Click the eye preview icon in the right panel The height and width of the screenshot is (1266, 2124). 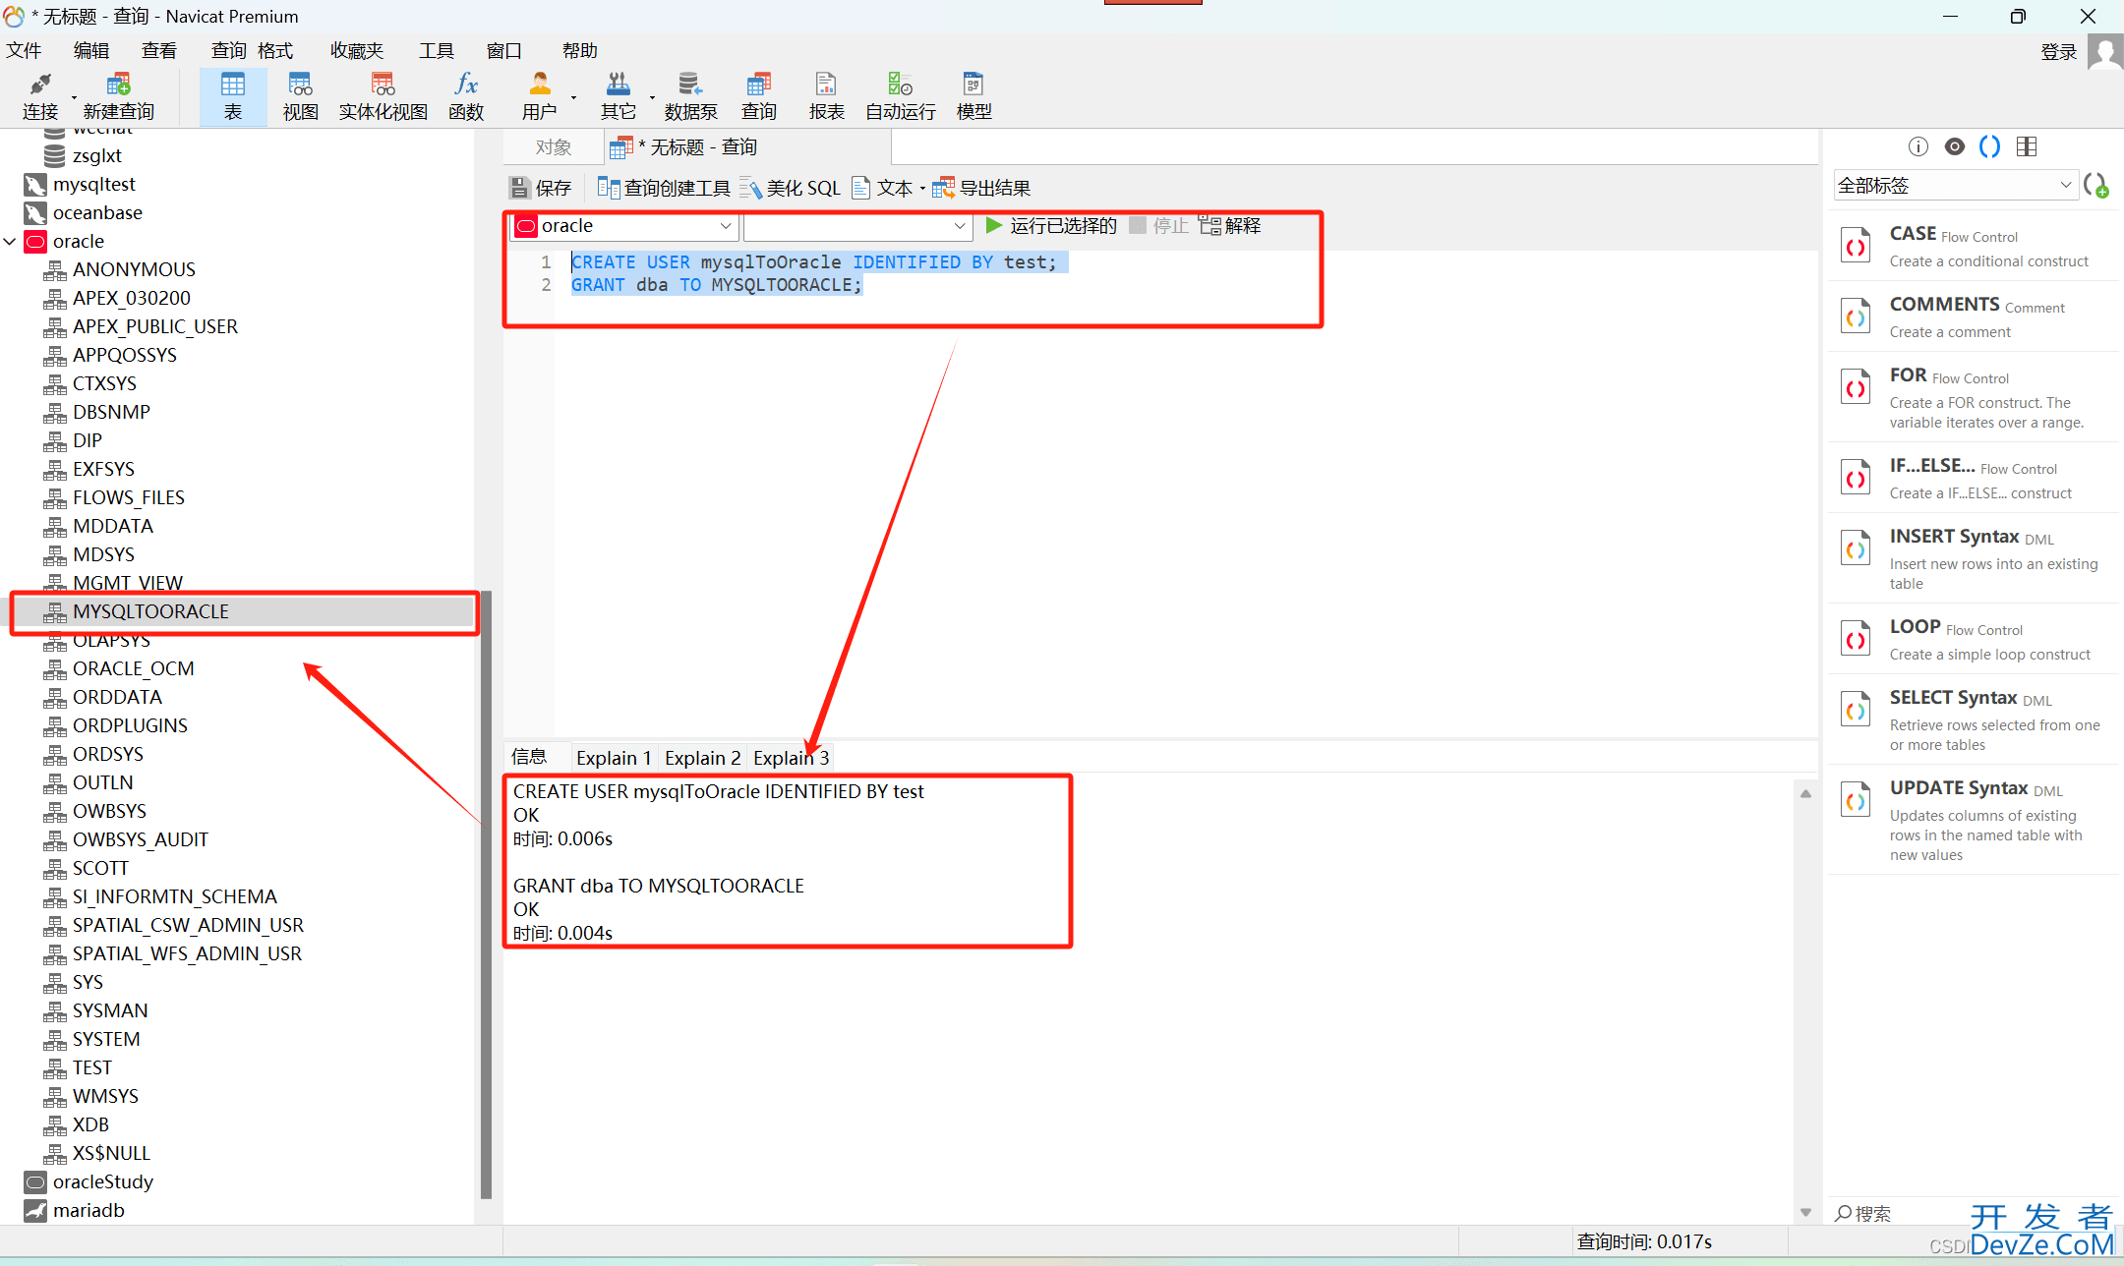1955,147
